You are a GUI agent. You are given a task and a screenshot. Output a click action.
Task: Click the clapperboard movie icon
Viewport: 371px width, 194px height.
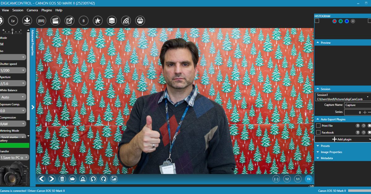pyautogui.click(x=55, y=21)
